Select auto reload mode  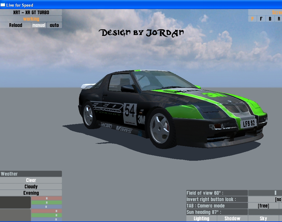point(54,25)
